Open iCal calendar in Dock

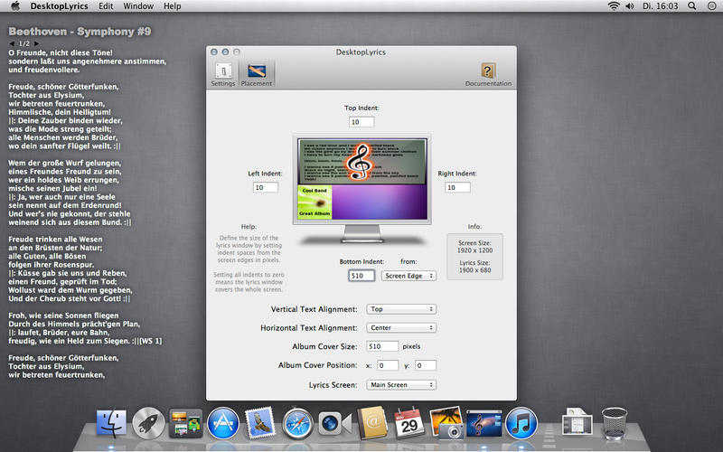click(409, 423)
